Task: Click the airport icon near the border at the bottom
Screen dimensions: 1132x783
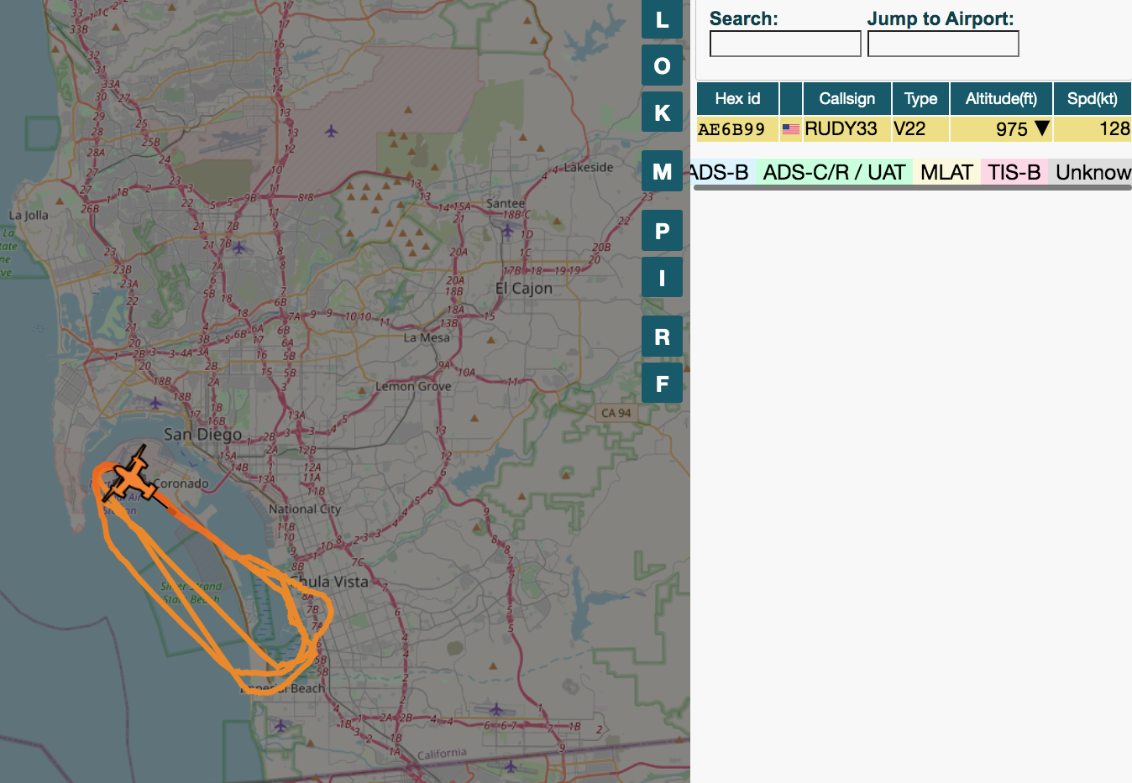Action: click(511, 766)
